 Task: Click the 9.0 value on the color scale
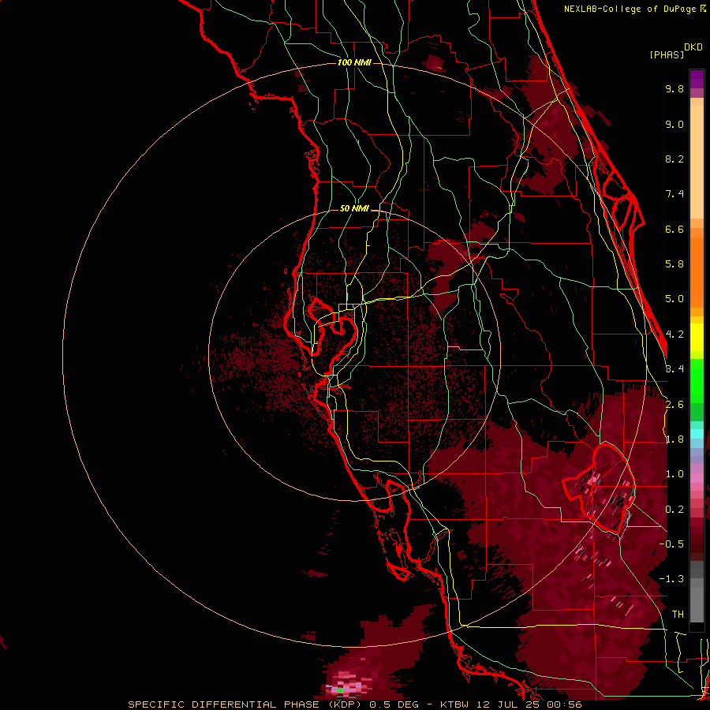click(x=674, y=125)
